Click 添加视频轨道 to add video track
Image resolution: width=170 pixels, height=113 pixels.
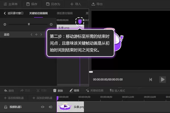(14, 98)
